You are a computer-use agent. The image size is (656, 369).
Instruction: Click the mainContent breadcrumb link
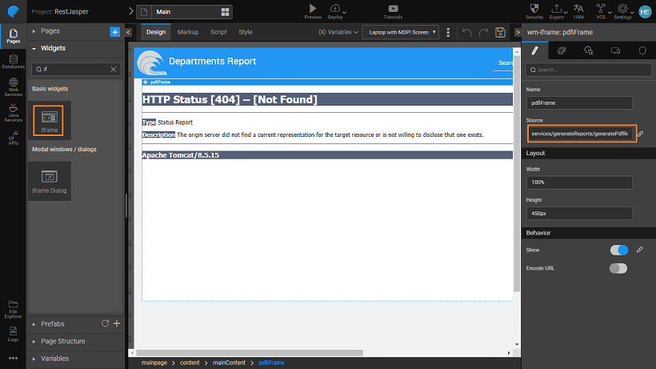click(228, 363)
